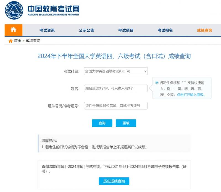Open the 点击打开输入面板 link
The height and width of the screenshot is (192, 221).
pos(191,95)
